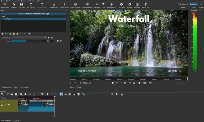204x122 pixels.
Task: Open the Bearbeiten menu
Action: point(9,1)
